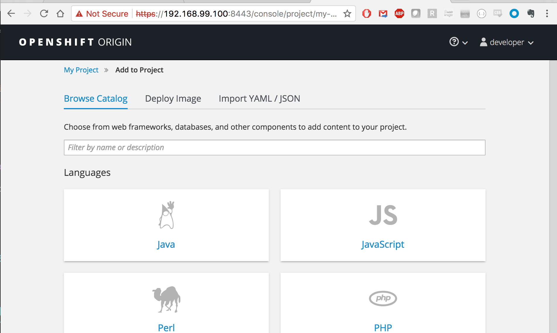Switch to the Browse Catalog tab
The height and width of the screenshot is (333, 557).
(96, 99)
